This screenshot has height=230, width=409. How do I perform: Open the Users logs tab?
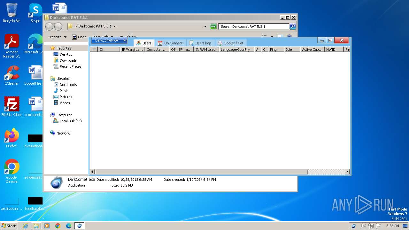coord(200,43)
